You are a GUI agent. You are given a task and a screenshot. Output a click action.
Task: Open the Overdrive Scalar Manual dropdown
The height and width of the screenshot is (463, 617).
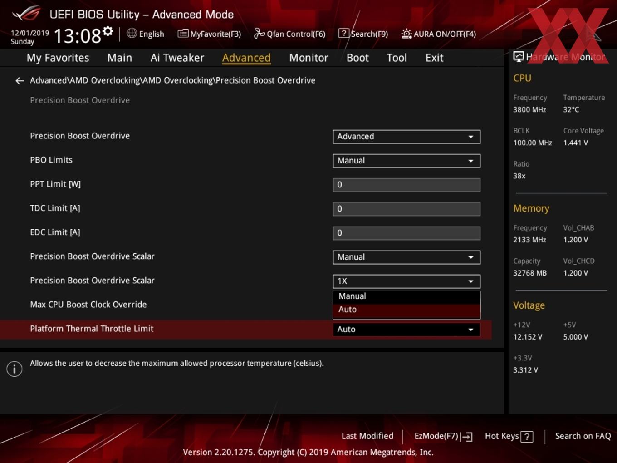(x=406, y=257)
